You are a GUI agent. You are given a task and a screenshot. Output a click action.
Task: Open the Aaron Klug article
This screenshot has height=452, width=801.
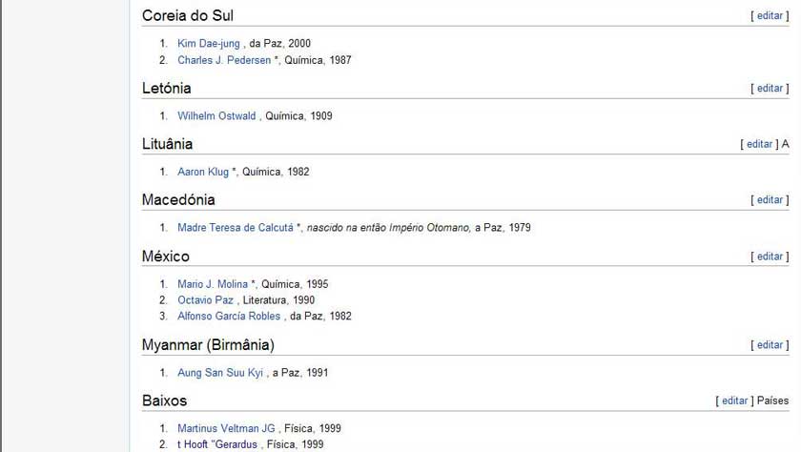(x=203, y=172)
